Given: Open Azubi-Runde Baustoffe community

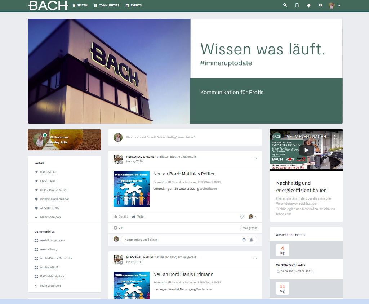Looking at the screenshot, I should tap(56, 258).
